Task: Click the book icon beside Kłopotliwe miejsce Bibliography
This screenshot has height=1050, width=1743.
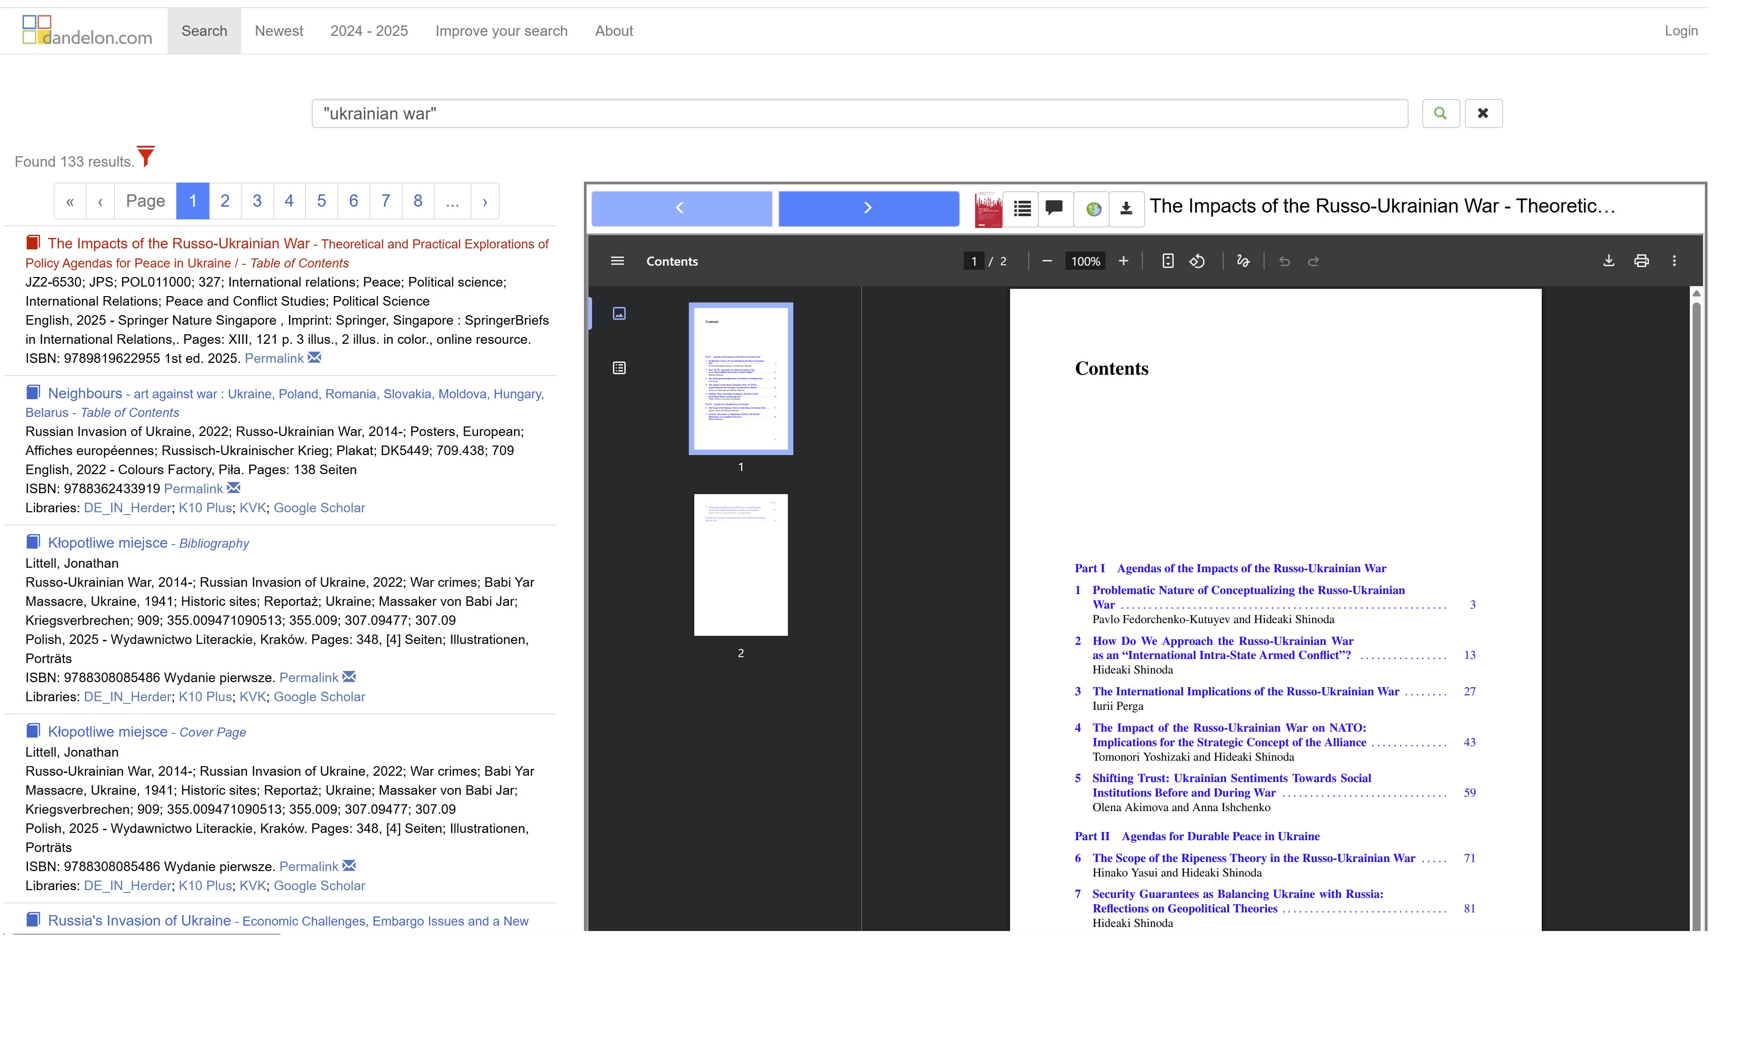Action: point(33,542)
